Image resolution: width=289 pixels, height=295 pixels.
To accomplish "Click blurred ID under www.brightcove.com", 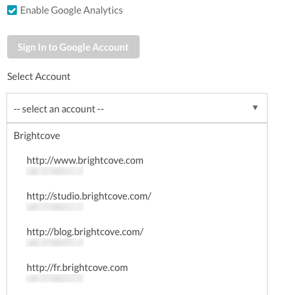I will [55, 171].
